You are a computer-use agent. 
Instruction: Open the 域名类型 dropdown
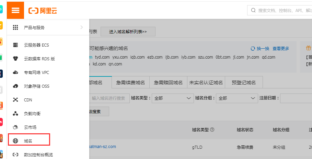[173, 98]
